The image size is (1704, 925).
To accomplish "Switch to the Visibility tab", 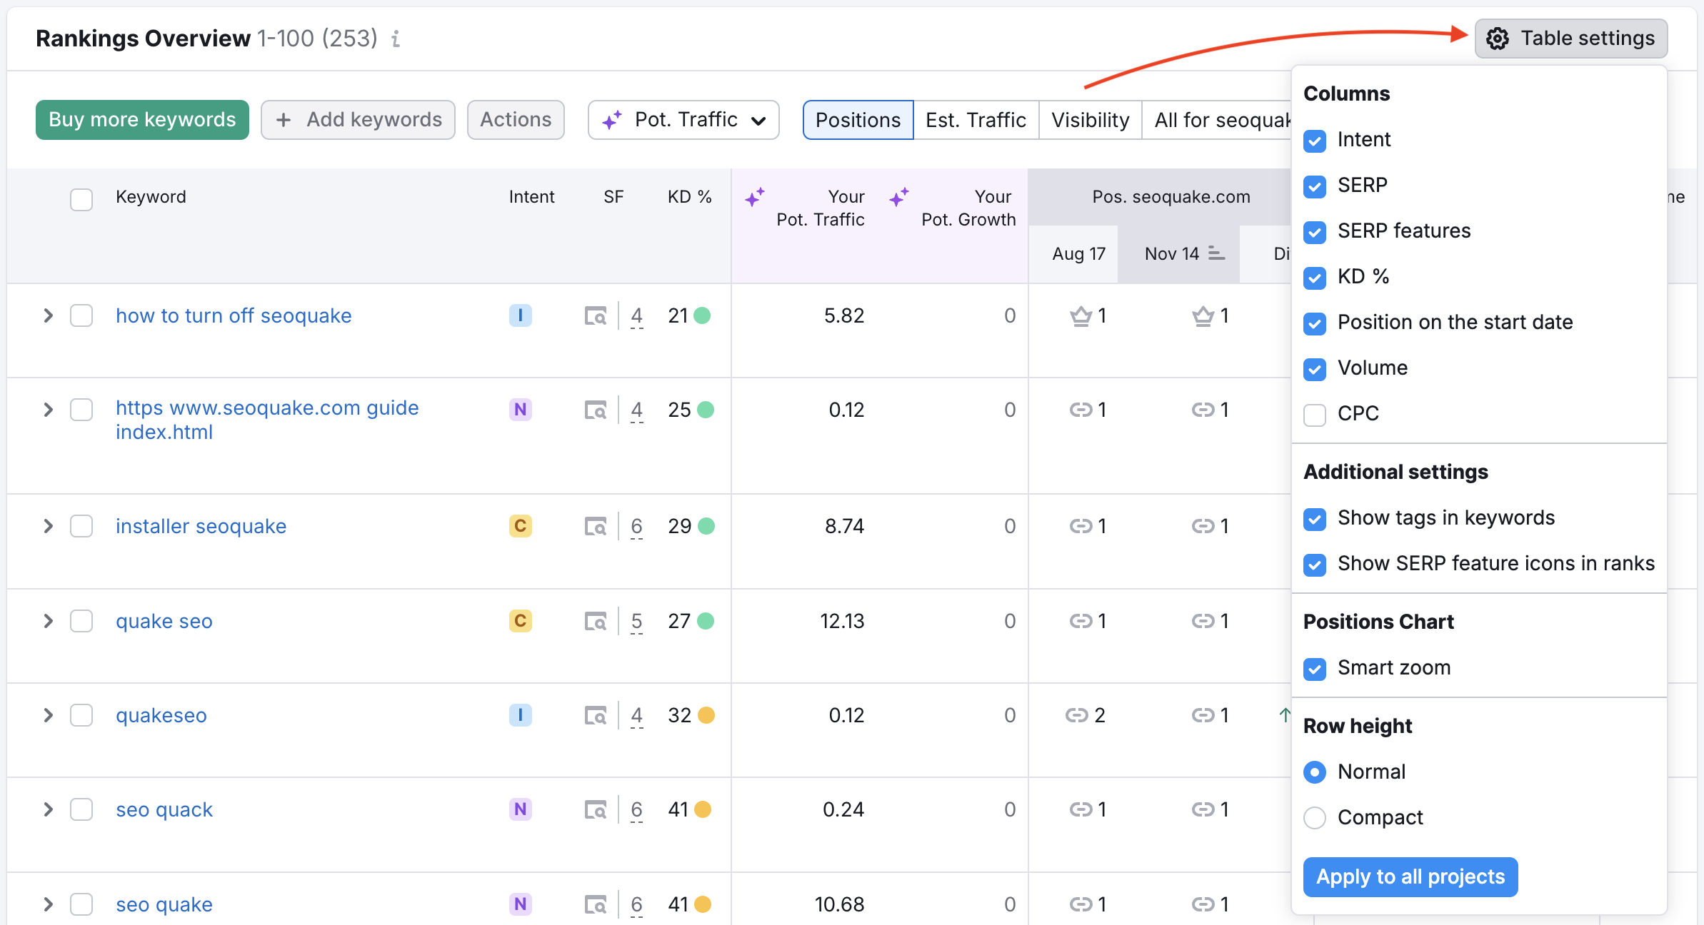I will (1090, 120).
